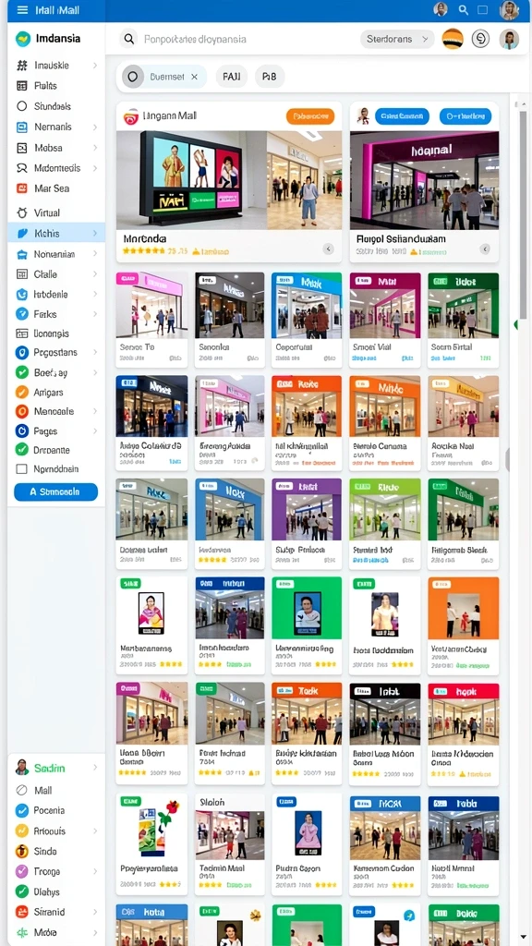
Task: Open the Mar Sea red sidebar icon
Action: pos(22,188)
